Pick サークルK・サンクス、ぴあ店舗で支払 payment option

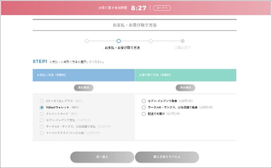tap(42, 126)
